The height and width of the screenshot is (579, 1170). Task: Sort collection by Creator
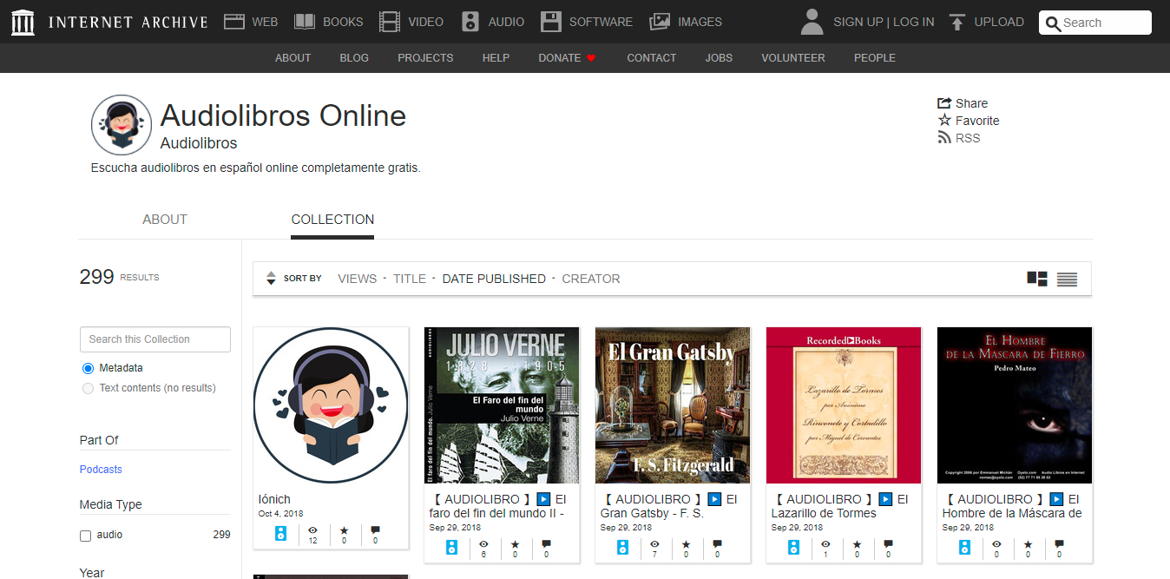click(x=591, y=279)
